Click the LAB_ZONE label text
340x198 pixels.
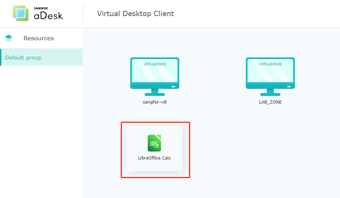(x=270, y=102)
